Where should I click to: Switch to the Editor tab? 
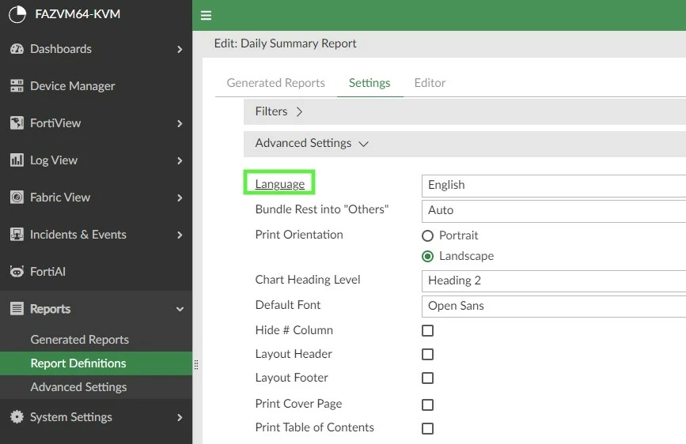tap(430, 83)
